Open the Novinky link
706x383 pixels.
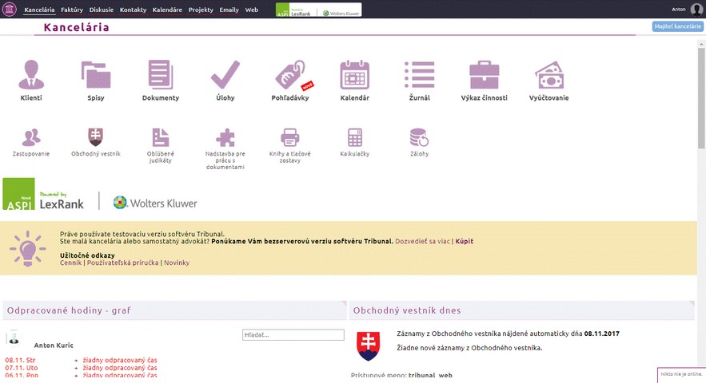pyautogui.click(x=177, y=263)
